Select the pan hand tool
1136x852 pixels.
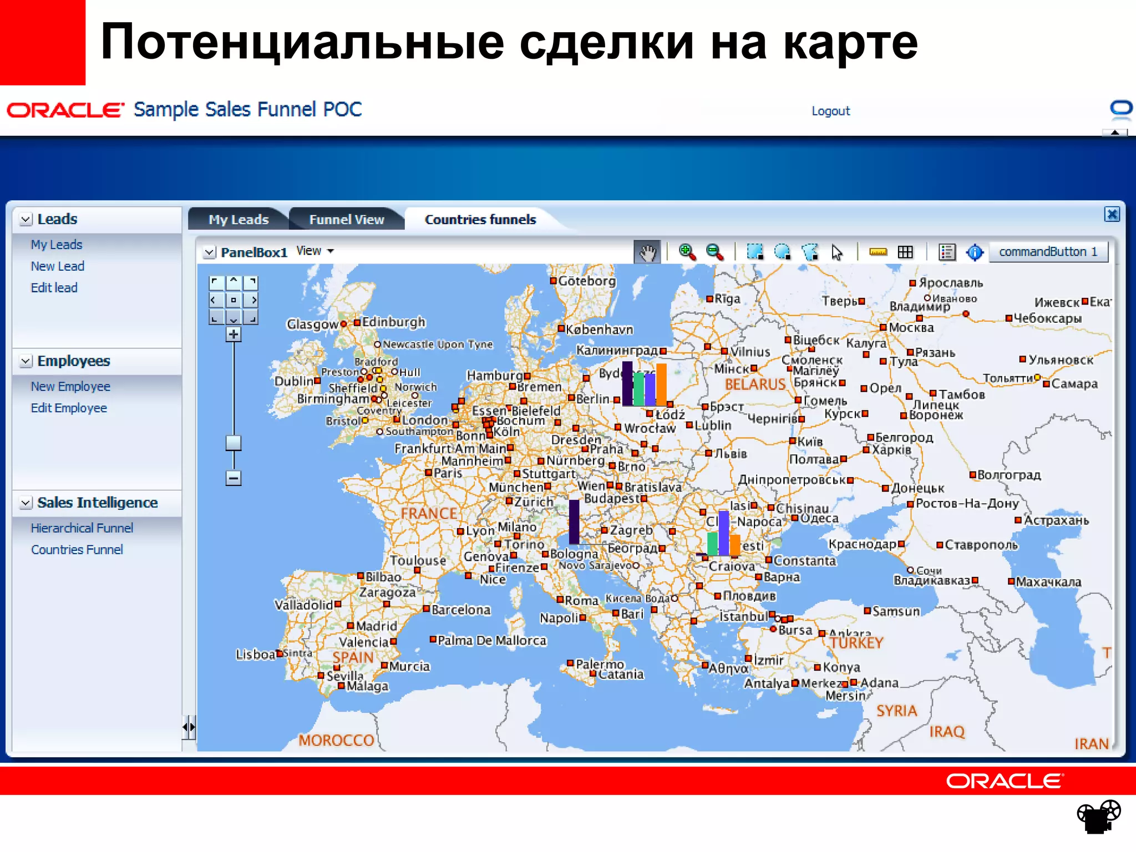point(647,252)
